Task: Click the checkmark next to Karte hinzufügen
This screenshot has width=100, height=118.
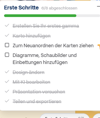Action: point(7,35)
